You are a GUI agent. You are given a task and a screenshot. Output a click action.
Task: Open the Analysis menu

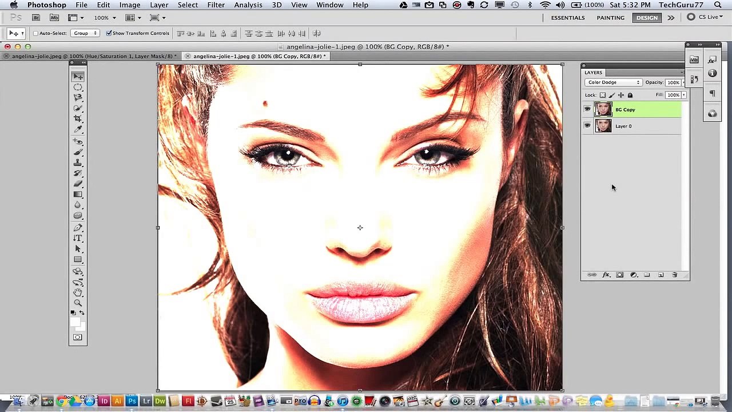pyautogui.click(x=248, y=5)
